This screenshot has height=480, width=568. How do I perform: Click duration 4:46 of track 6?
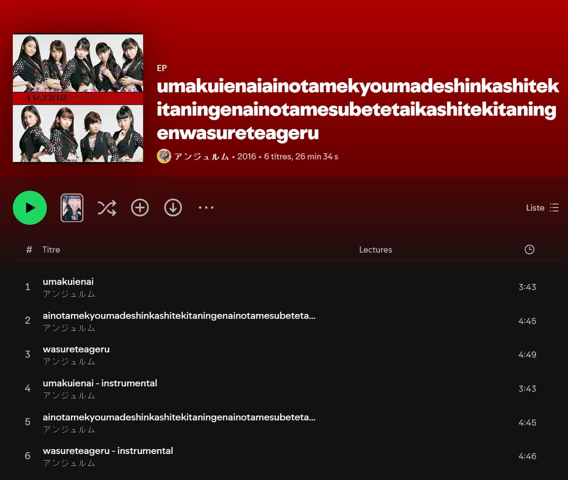point(527,456)
